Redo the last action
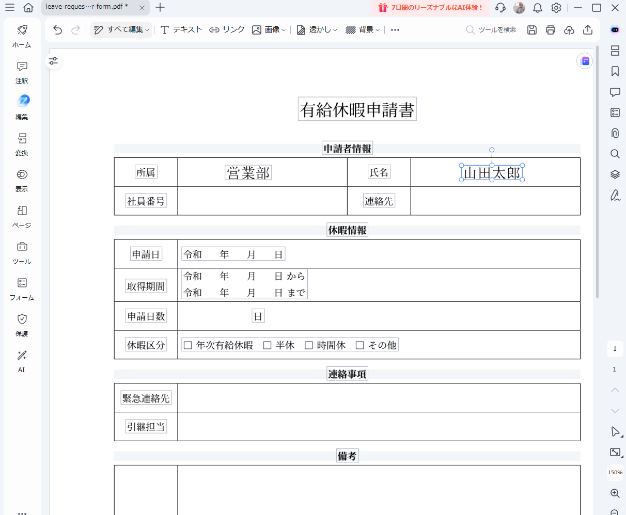This screenshot has height=515, width=626. 75,30
